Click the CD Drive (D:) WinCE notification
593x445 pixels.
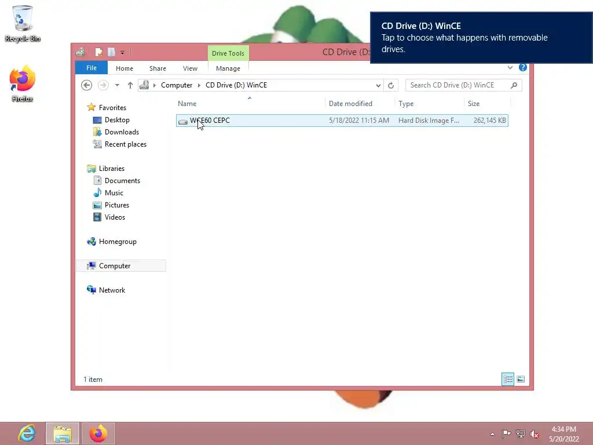tap(481, 38)
